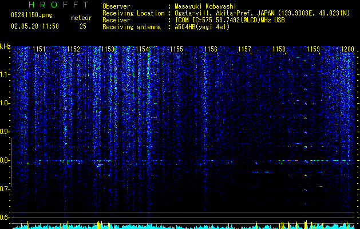Click the 1.1 frequency axis label
360x229 pixels.
coord(5,74)
